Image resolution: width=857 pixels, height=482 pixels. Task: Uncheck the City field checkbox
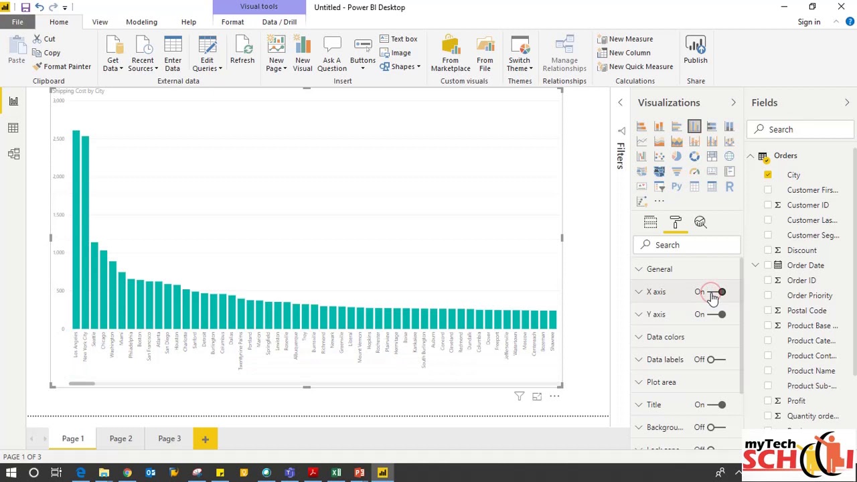tap(768, 175)
